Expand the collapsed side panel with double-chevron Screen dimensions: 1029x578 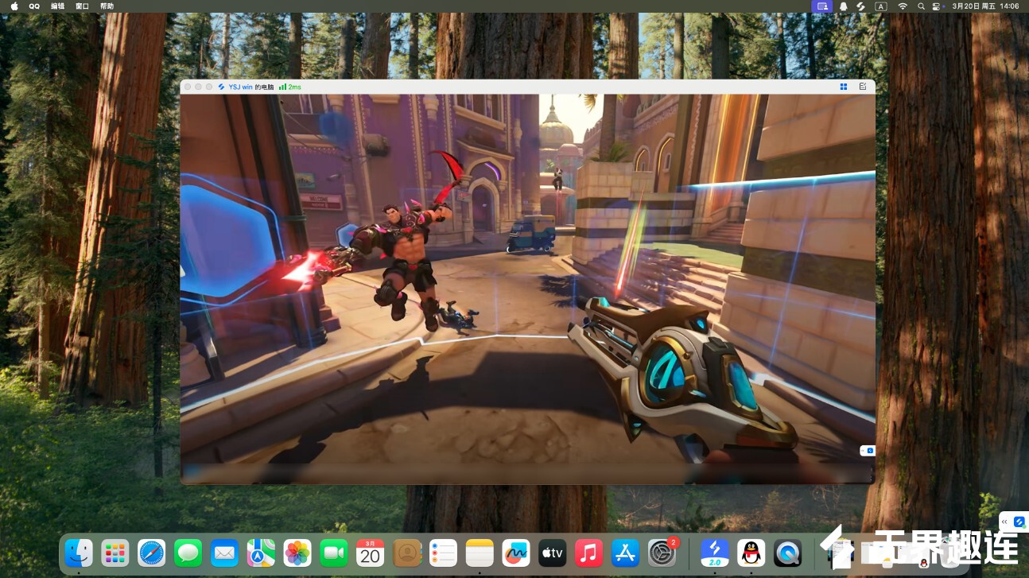click(x=1004, y=522)
